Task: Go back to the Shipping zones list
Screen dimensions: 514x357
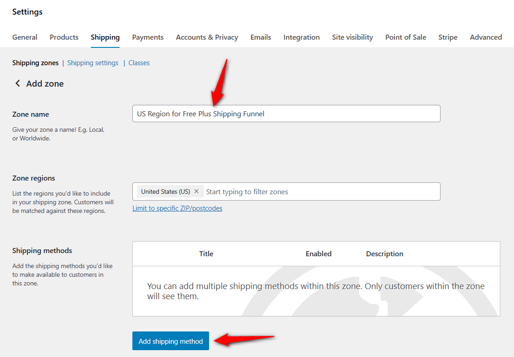Action: coord(35,62)
